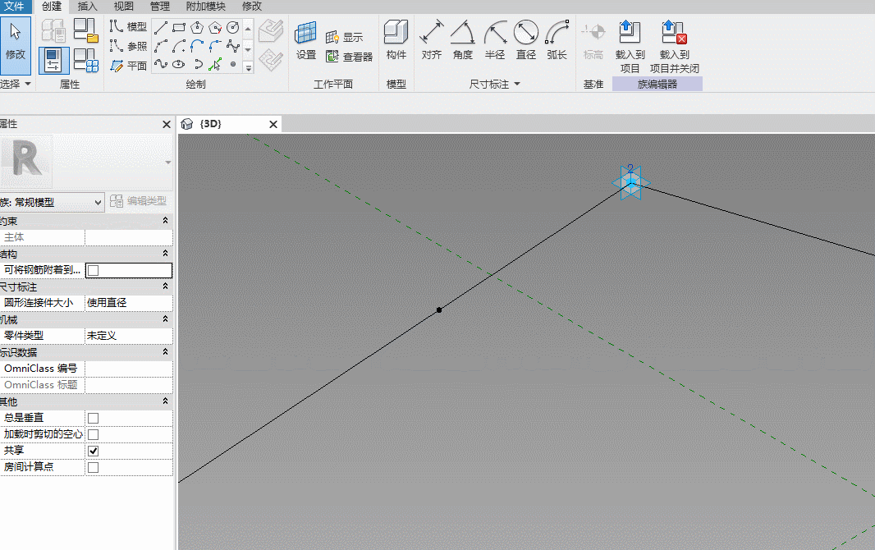Tick the 加载时剪切的空心 checkbox
The image size is (875, 550).
[94, 434]
